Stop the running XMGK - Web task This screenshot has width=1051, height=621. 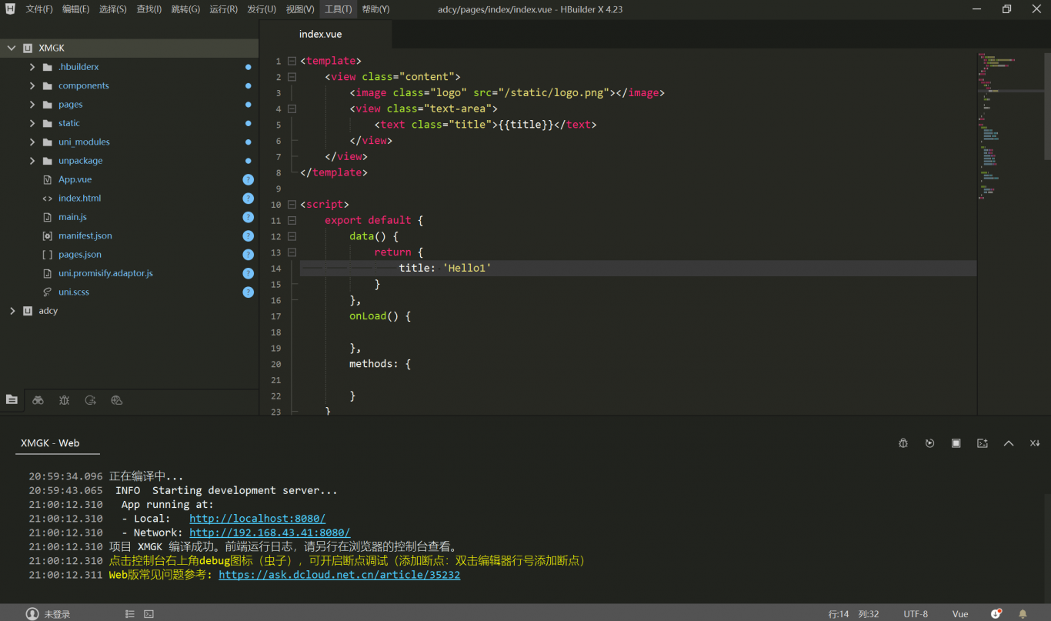956,443
